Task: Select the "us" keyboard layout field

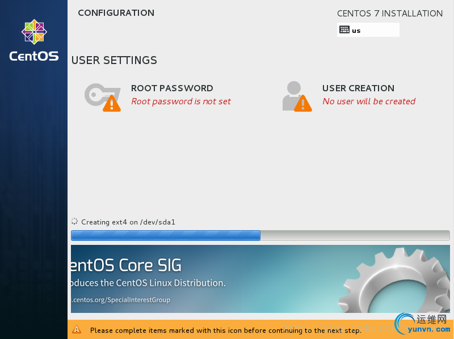Action: [x=369, y=30]
